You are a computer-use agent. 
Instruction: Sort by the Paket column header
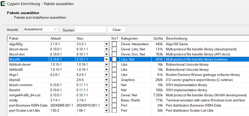pos(28,38)
